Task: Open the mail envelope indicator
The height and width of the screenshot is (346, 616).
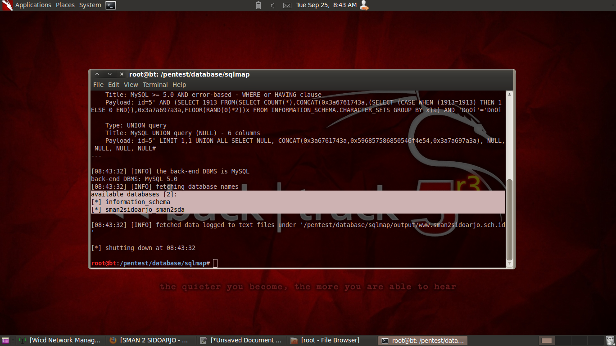Action: (287, 5)
